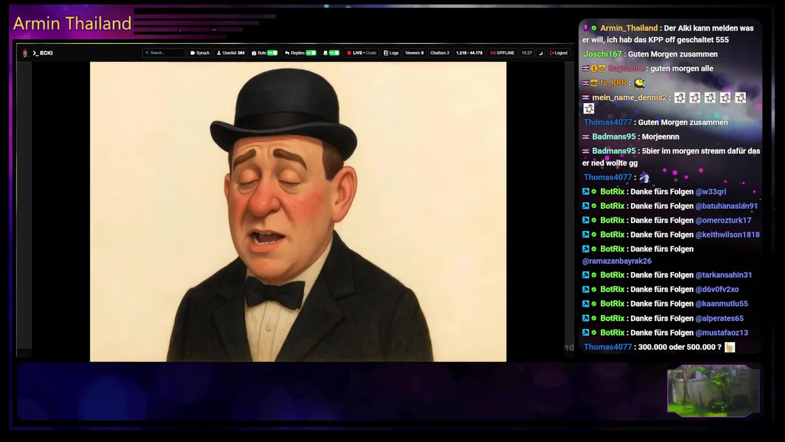Toggle dark mode moon icon
The height and width of the screenshot is (442, 785).
click(x=541, y=53)
